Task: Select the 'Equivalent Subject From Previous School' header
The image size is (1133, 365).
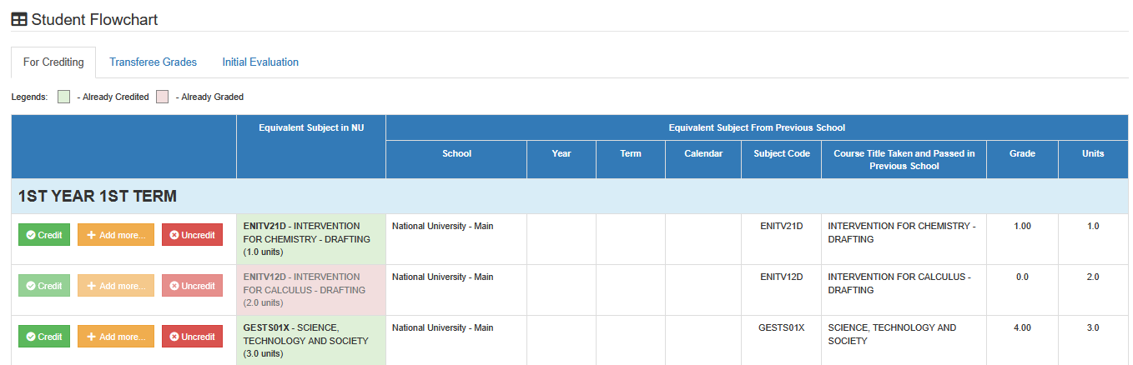Action: [757, 127]
